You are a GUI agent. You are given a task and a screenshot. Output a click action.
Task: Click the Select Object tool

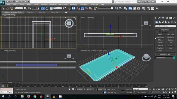pyautogui.click(x=25, y=8)
